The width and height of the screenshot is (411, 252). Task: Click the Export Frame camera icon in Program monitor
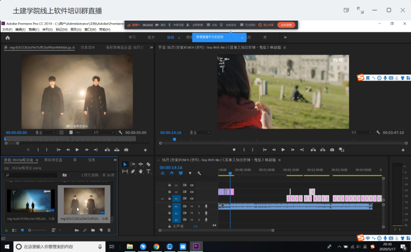(x=332, y=150)
